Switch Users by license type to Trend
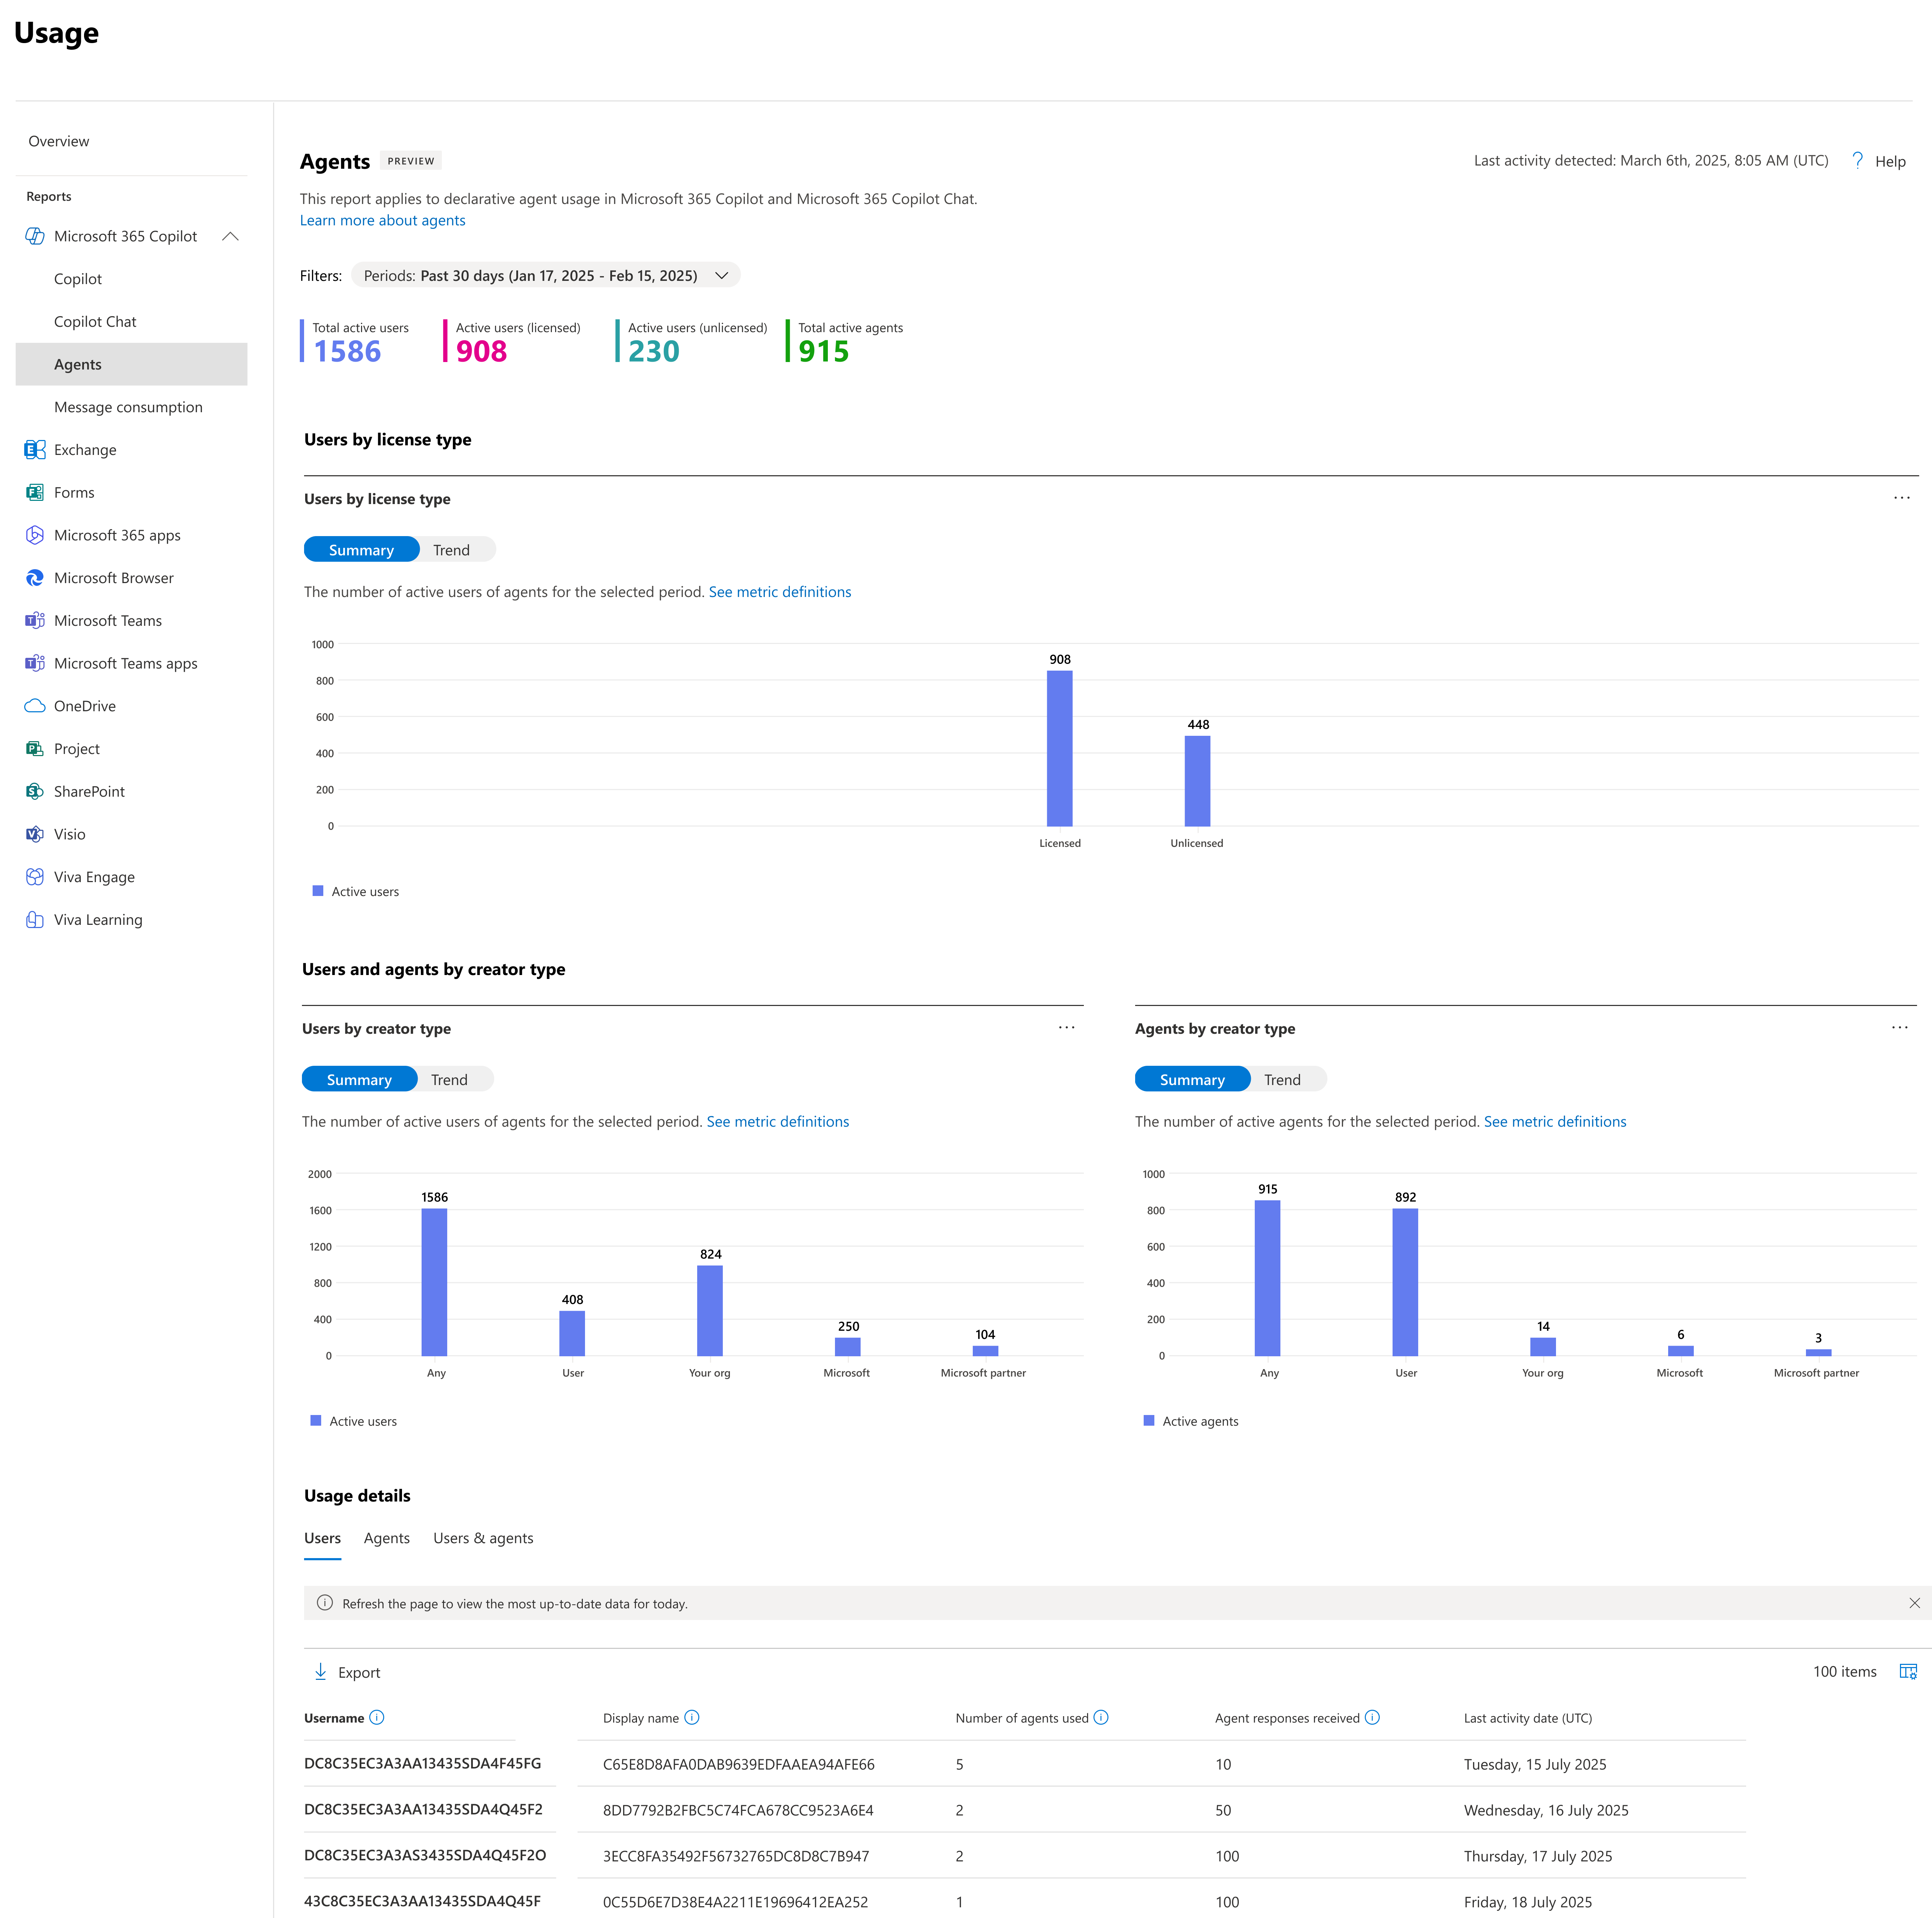Image resolution: width=1932 pixels, height=1918 pixels. (x=452, y=550)
